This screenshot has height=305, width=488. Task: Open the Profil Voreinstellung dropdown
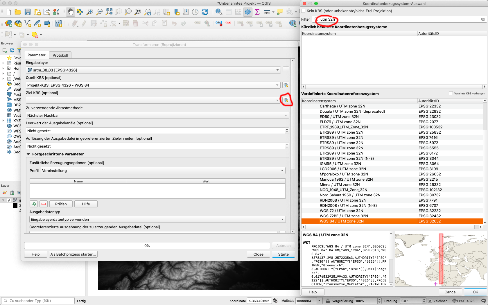(x=163, y=171)
